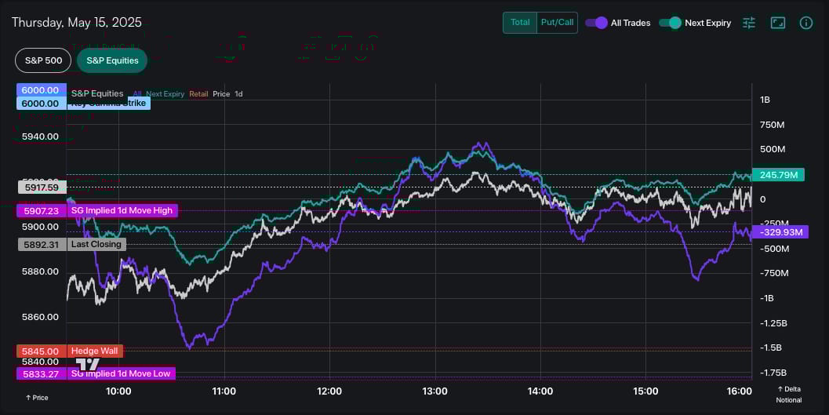Click the 16:00 time axis label
Image resolution: width=829 pixels, height=415 pixels.
739,391
